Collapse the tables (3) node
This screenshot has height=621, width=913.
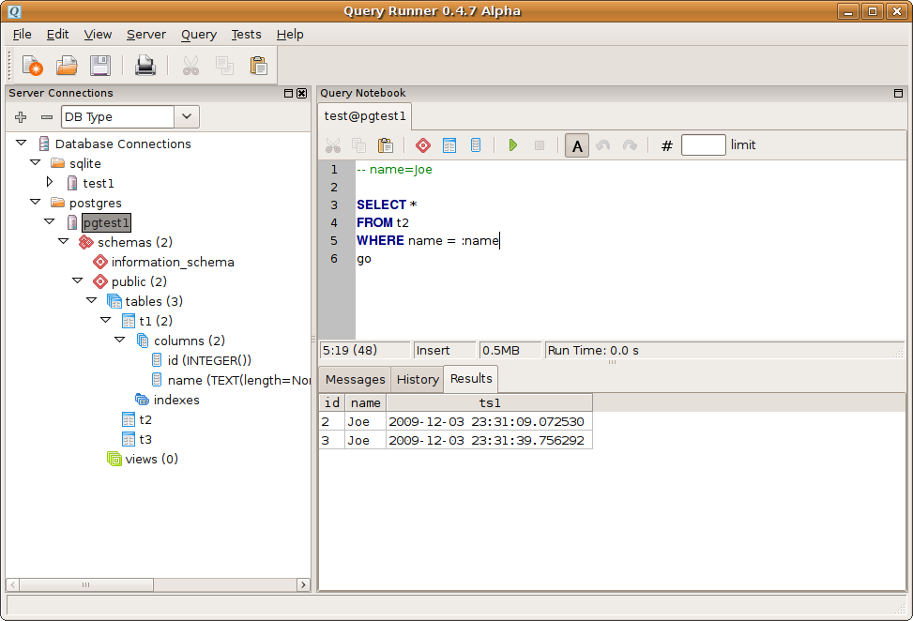coord(91,300)
